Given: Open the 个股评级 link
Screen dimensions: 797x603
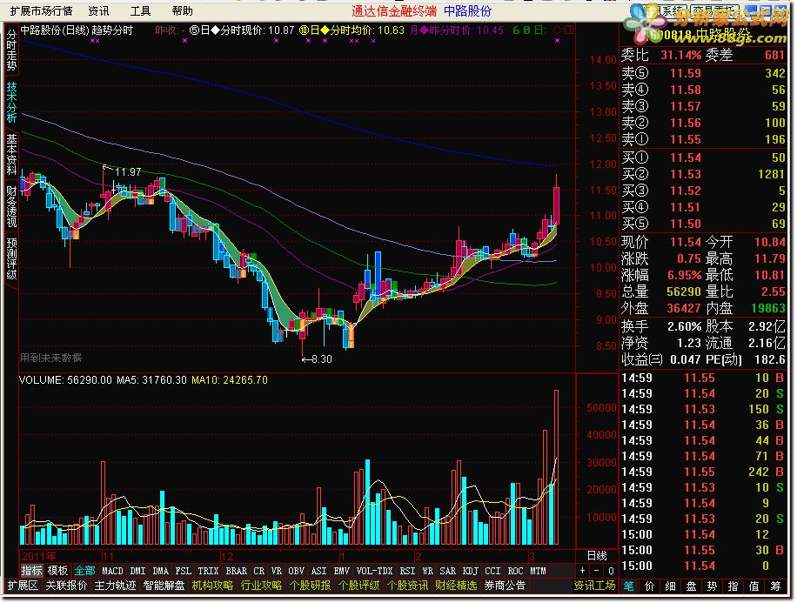Looking at the screenshot, I should (x=358, y=586).
